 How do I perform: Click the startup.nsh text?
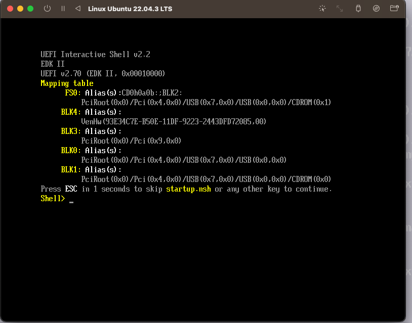(x=189, y=189)
